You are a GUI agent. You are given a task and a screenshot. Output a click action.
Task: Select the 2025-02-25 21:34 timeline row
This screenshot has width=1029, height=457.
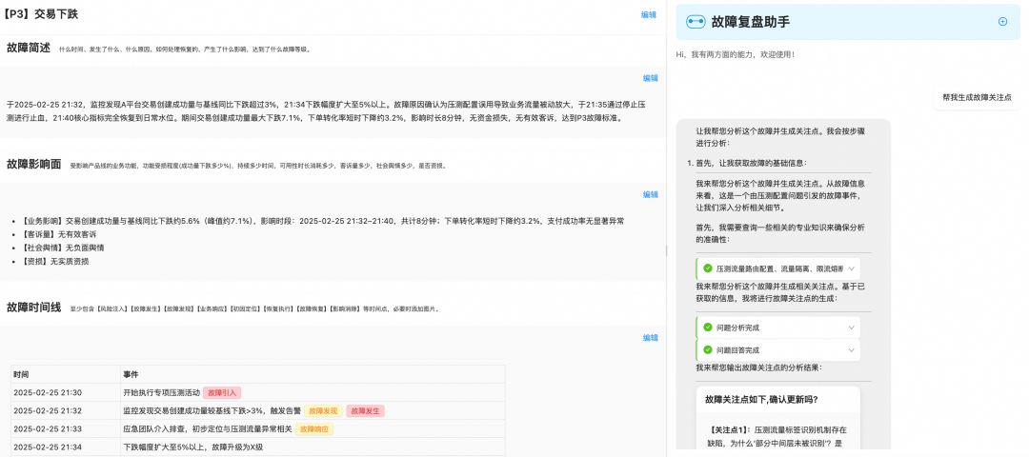[257, 447]
